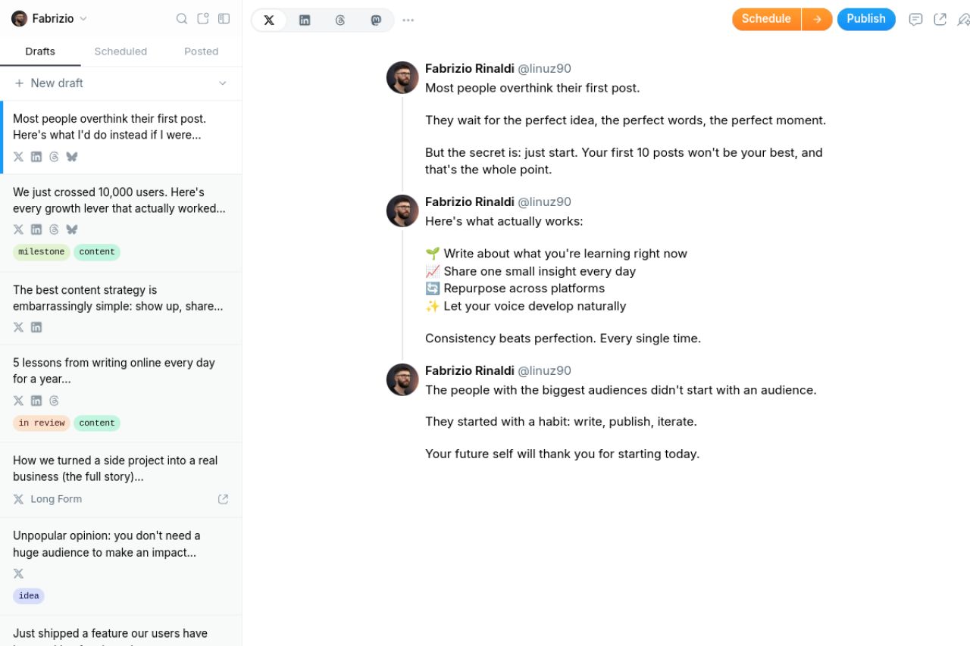Image resolution: width=970 pixels, height=646 pixels.
Task: Click the green milestone tag label
Action: click(x=41, y=252)
